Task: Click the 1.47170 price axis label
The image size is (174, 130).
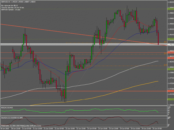Action: 171,94
